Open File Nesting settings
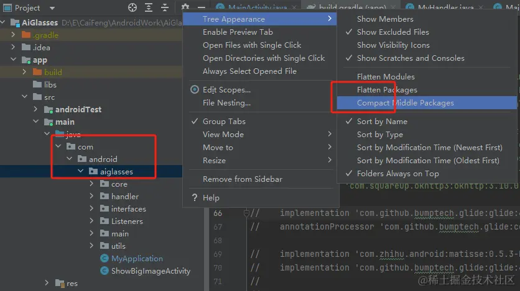Image resolution: width=520 pixels, height=291 pixels. [226, 103]
